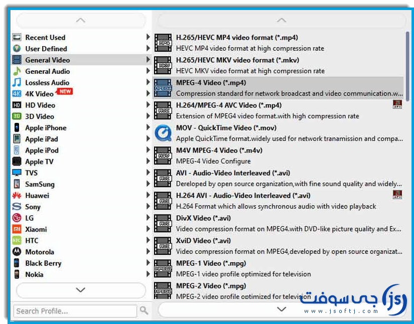Image resolution: width=414 pixels, height=324 pixels.
Task: Expand the Recent Used submenu arrow
Action: 148,37
